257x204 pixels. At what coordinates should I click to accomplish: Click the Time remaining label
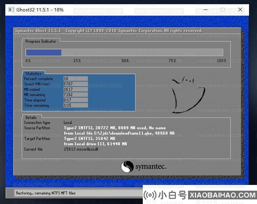(37, 106)
